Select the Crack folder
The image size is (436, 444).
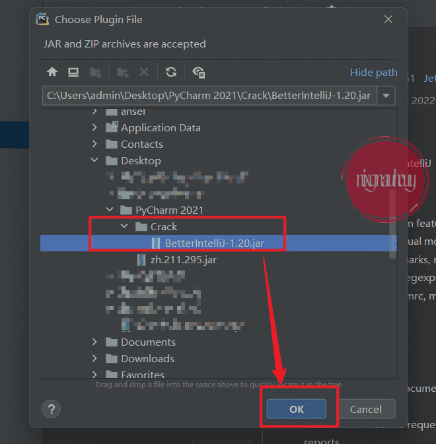164,226
